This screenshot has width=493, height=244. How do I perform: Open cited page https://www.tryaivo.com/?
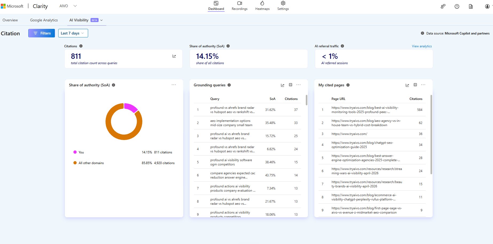[x=349, y=134]
